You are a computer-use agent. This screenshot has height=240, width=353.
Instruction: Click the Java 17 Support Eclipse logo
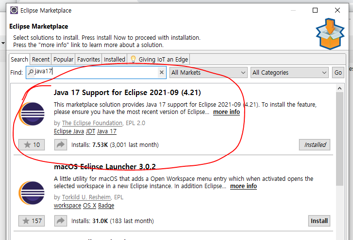pyautogui.click(x=32, y=114)
